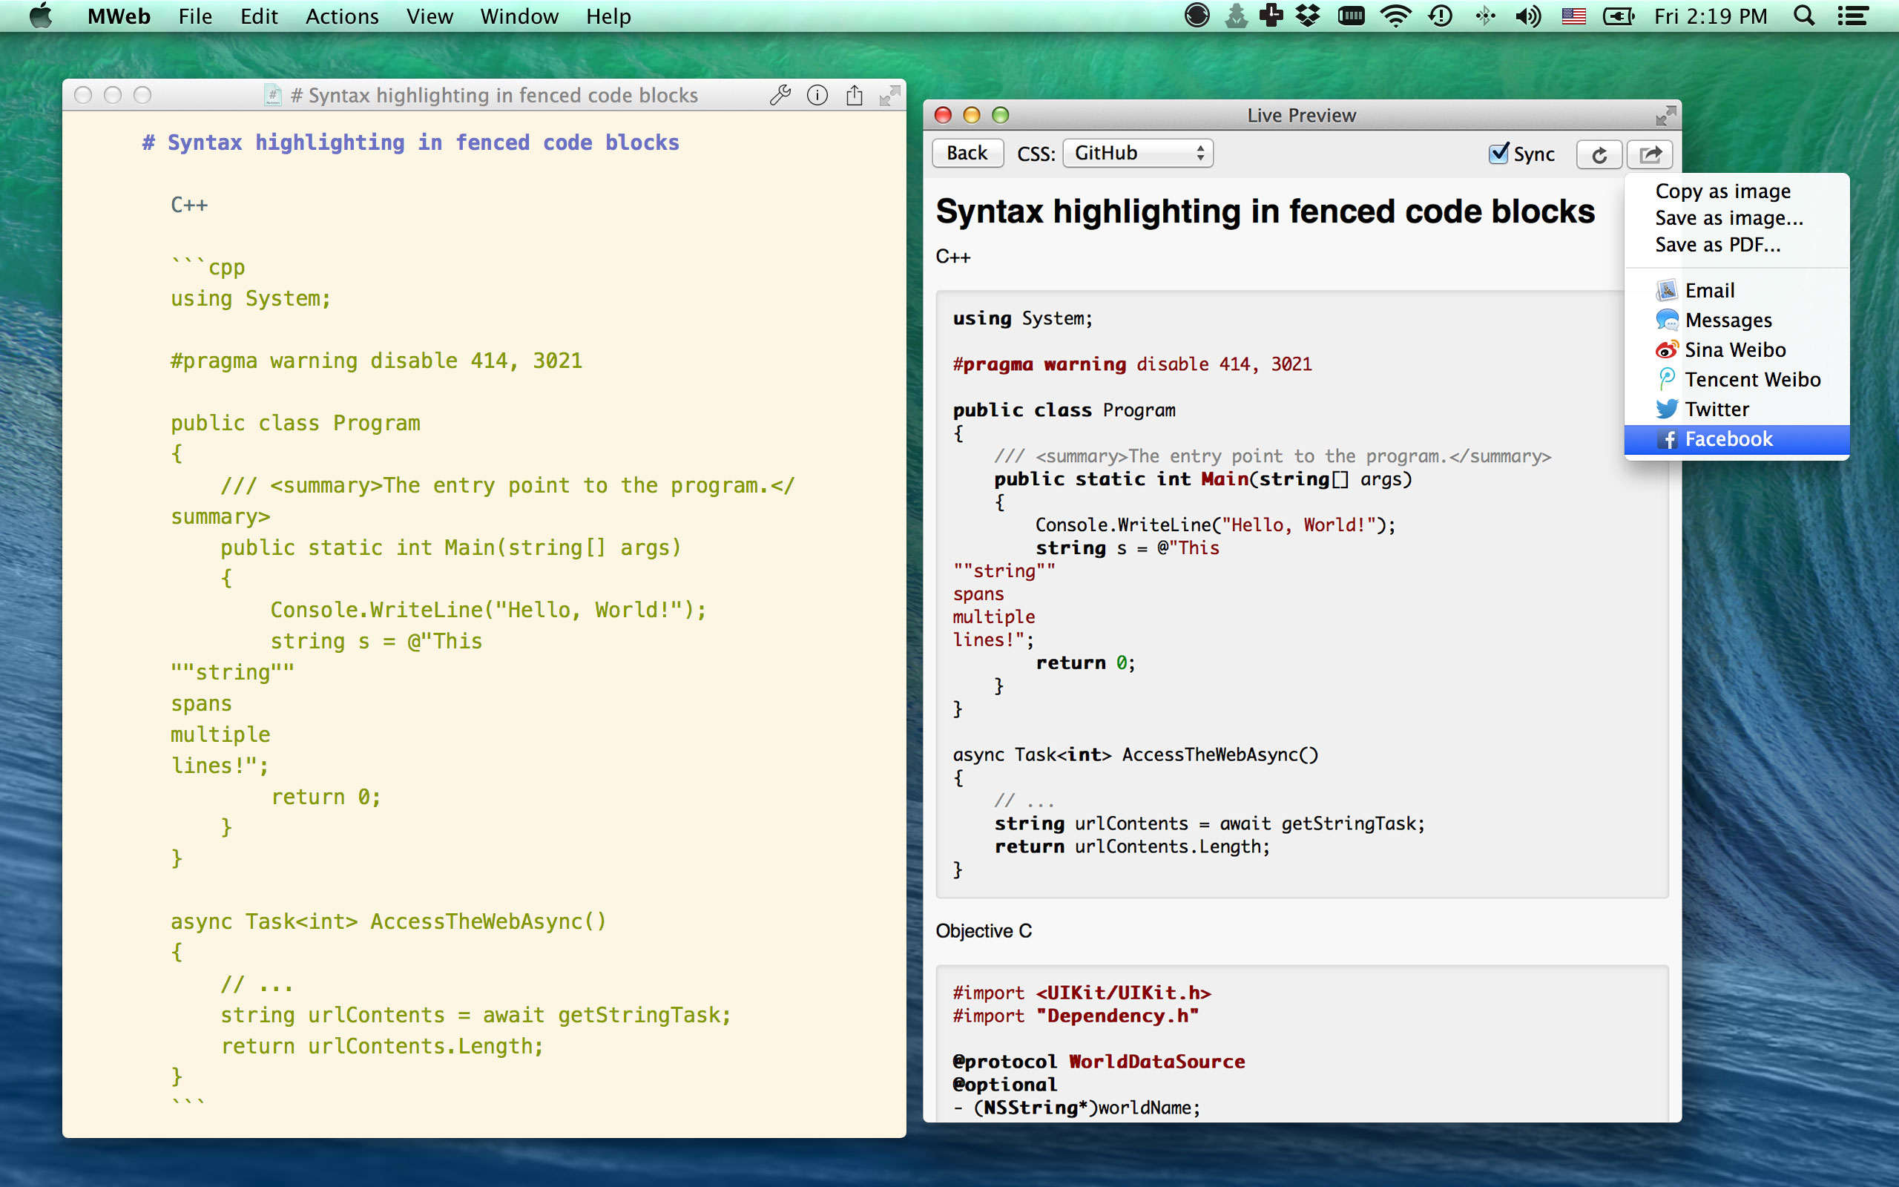
Task: Click the share icon in editor titlebar
Action: (x=854, y=95)
